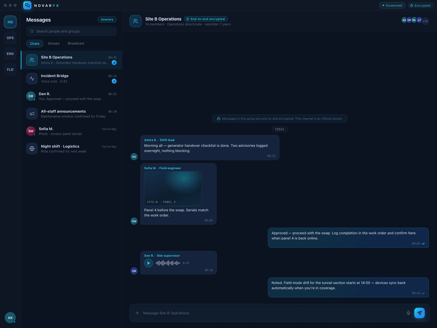Click the Messages heading
The image size is (437, 328).
point(39,20)
